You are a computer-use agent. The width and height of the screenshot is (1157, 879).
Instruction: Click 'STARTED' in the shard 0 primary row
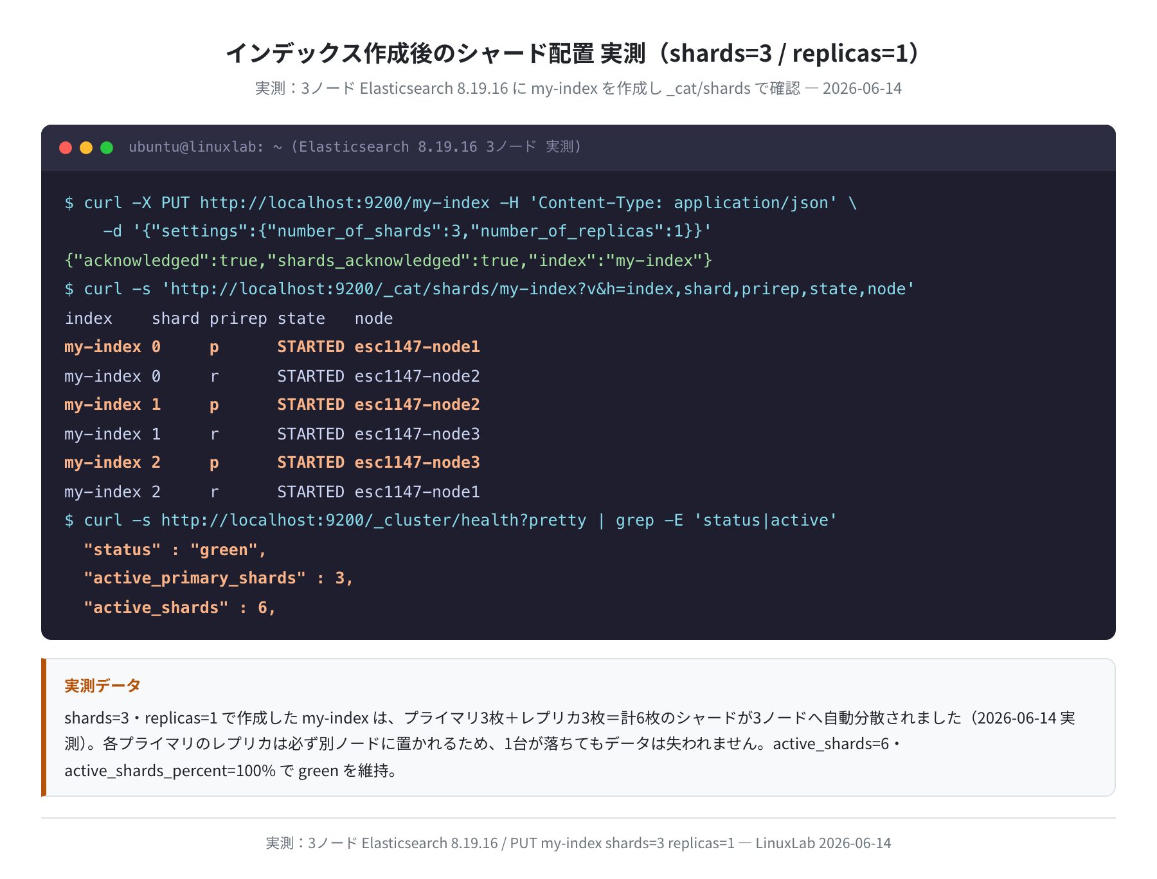coord(311,347)
